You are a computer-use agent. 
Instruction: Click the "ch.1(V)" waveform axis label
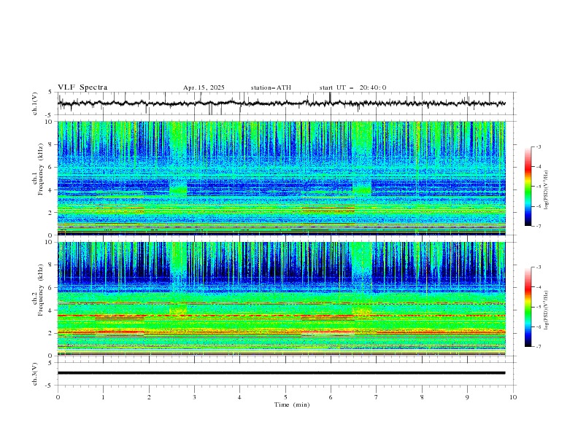35,103
